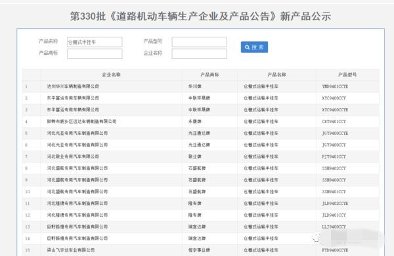
Task: Select row 11 河北隆德专用汽车制造有限公司
Action: click(x=200, y=204)
